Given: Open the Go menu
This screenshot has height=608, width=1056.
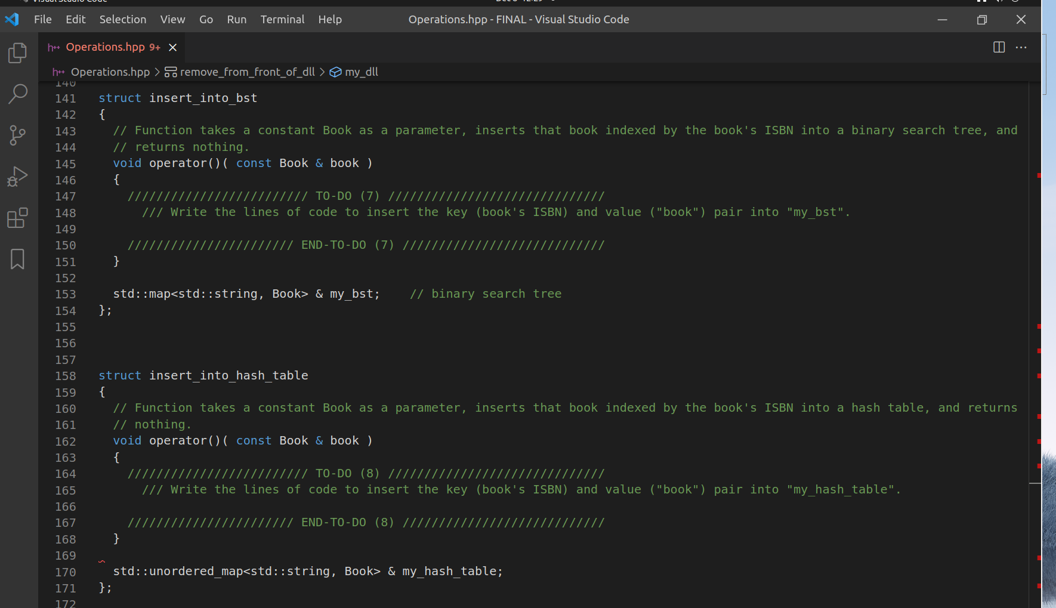Looking at the screenshot, I should point(206,19).
